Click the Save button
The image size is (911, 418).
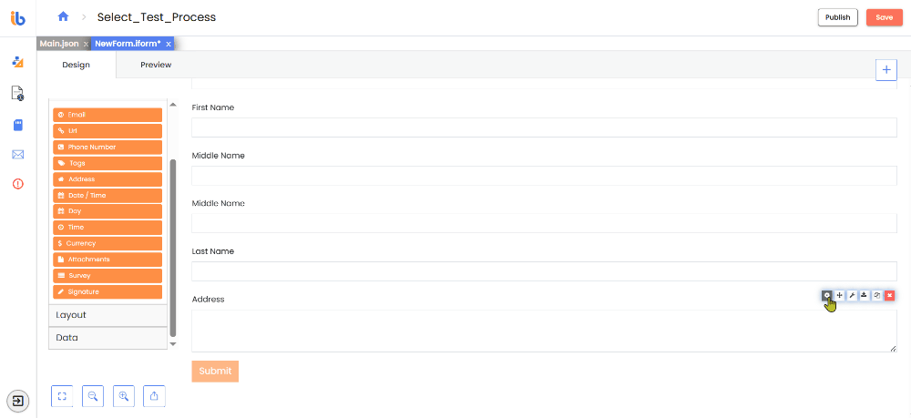(885, 17)
